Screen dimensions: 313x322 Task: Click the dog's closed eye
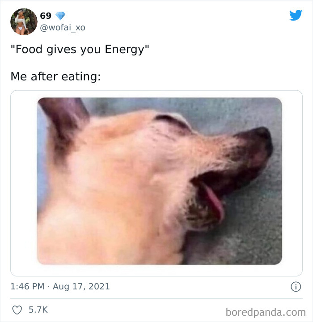click(173, 121)
